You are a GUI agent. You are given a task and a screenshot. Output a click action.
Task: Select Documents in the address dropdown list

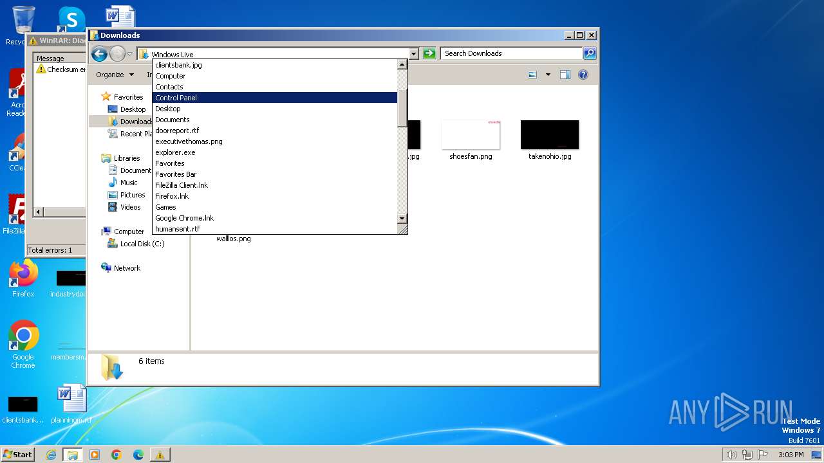(275, 120)
